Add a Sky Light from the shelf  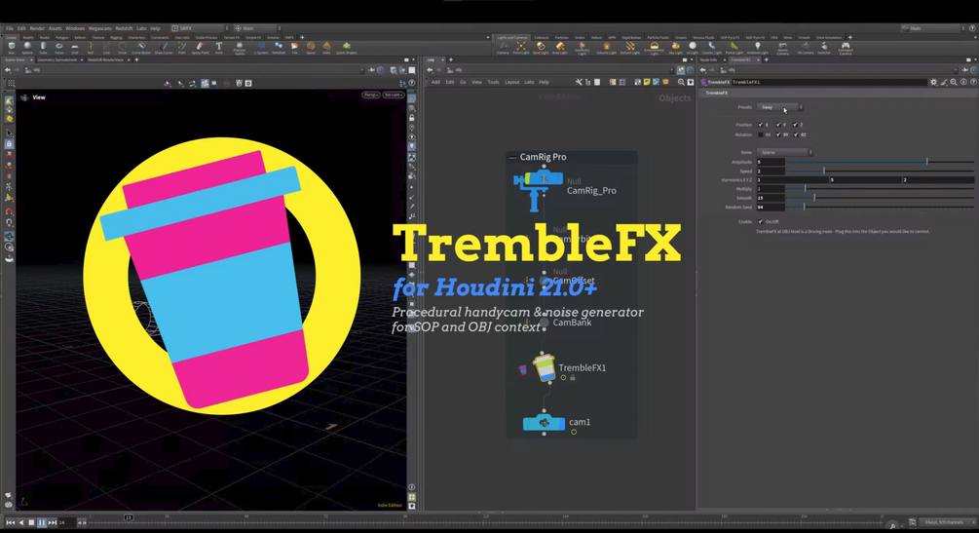[x=676, y=48]
